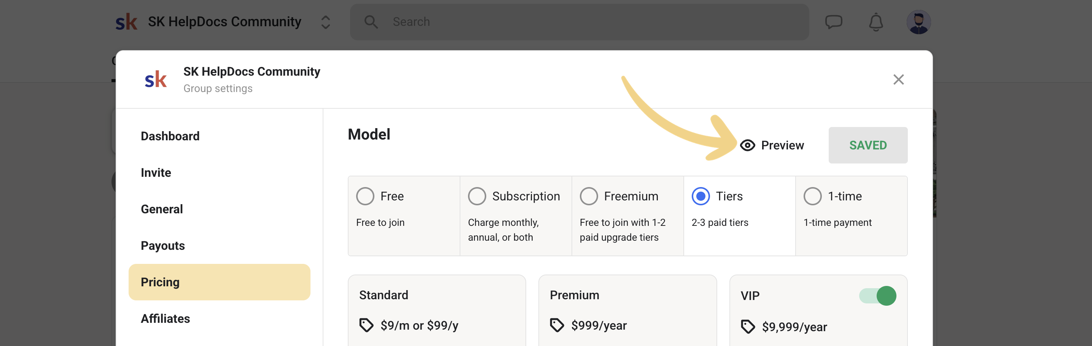Close the Group settings dialog
This screenshot has width=1092, height=346.
tap(898, 79)
